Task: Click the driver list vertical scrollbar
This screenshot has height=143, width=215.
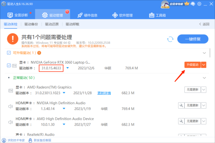Action: pyautogui.click(x=210, y=53)
